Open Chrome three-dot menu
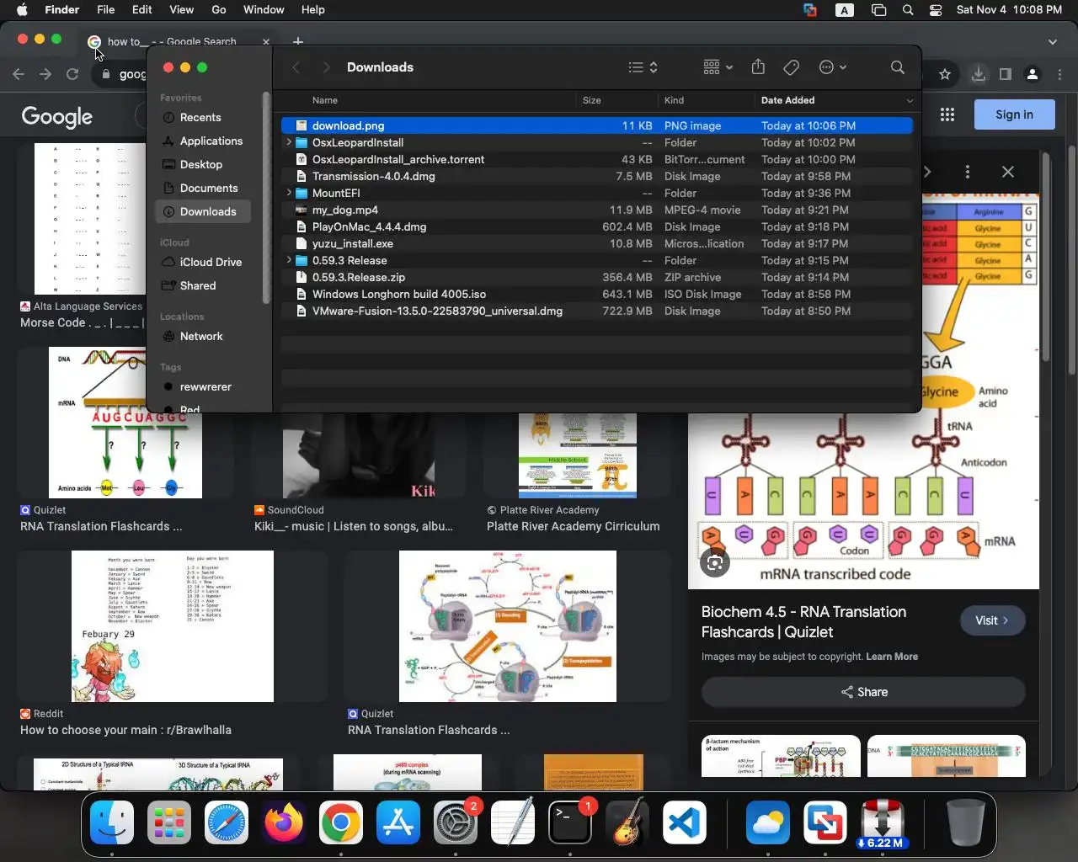1078x862 pixels. coord(1060,74)
